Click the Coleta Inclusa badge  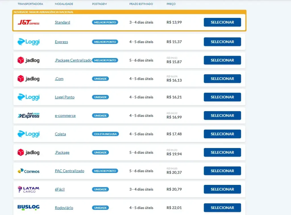[x=105, y=134]
